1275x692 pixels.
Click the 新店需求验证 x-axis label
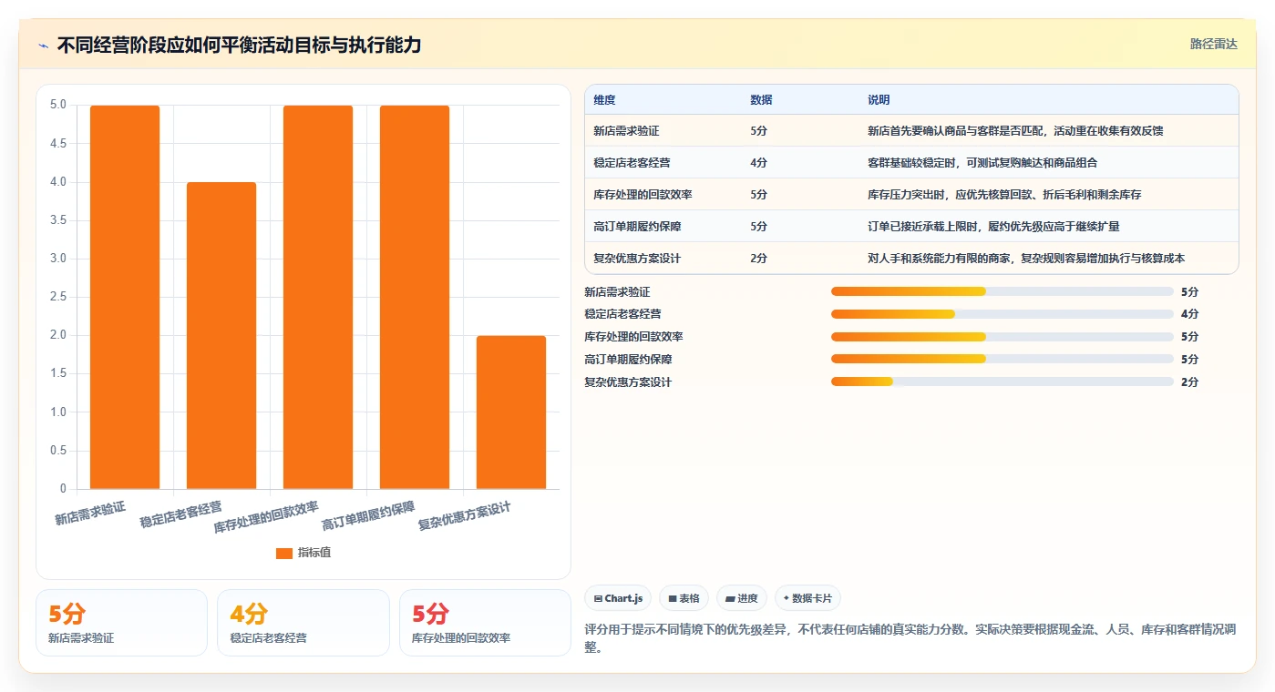pyautogui.click(x=89, y=513)
